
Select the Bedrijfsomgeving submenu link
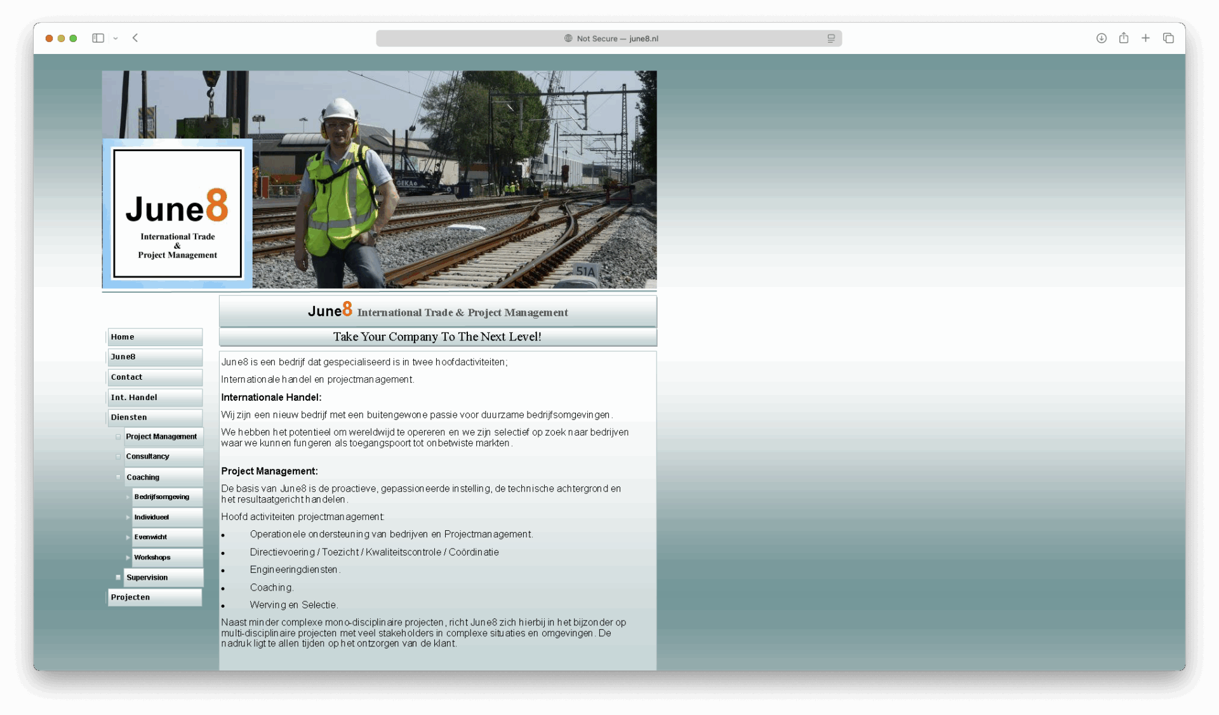tap(168, 497)
